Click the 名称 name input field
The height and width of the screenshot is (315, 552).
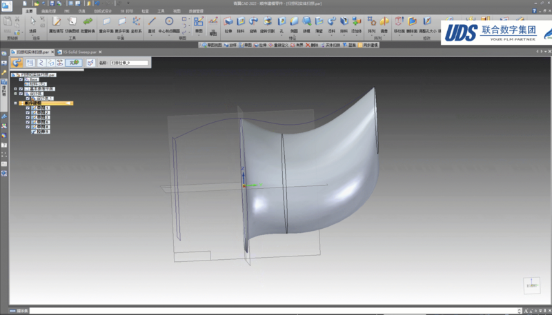[x=129, y=63]
